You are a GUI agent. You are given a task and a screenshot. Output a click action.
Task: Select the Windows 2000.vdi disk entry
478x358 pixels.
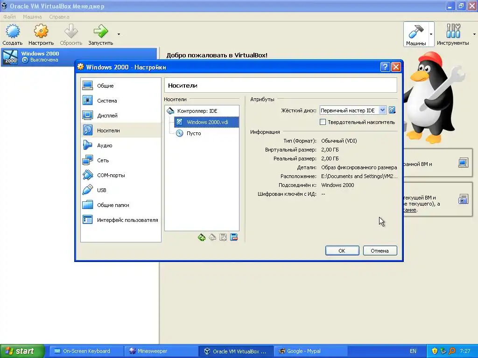click(x=207, y=122)
